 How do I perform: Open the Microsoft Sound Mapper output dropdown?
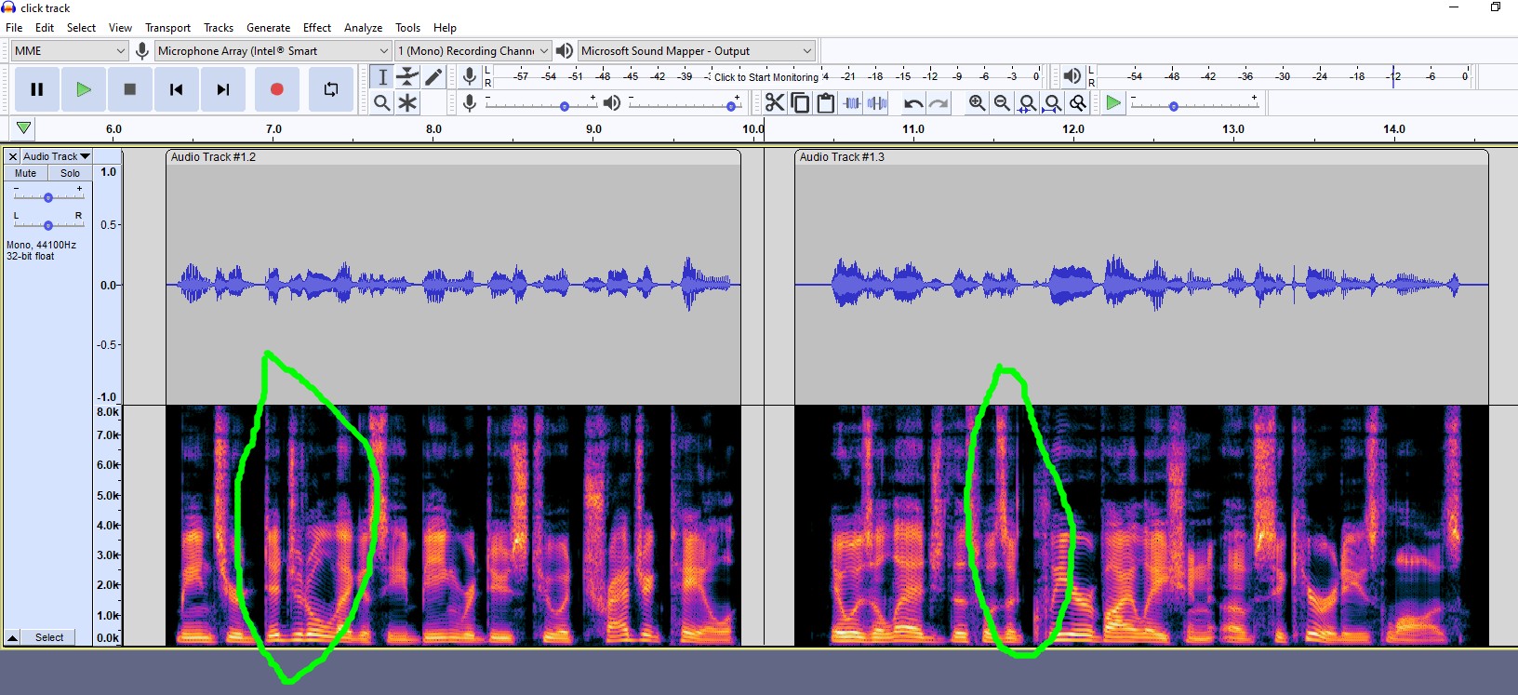(x=697, y=50)
